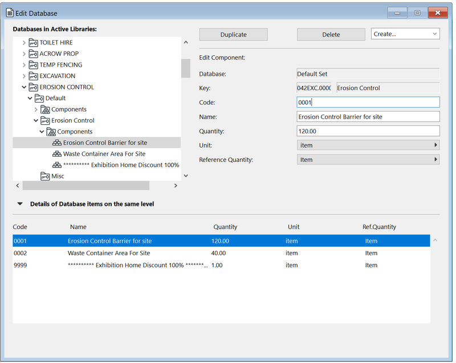Click the Edit Database title bar icon
The image size is (456, 363).
click(10, 13)
